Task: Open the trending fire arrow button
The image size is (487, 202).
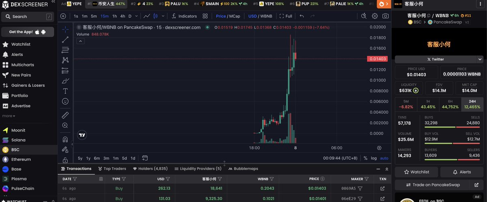Action: (383, 4)
